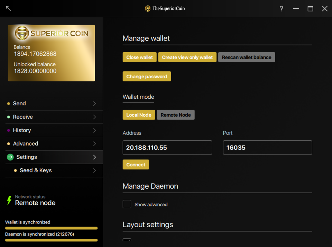Click the unlocked balance value 1828.00000000

35,71
